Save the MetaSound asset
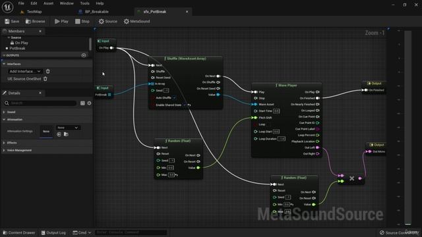Viewport: 422px width, 237px height. (12, 21)
